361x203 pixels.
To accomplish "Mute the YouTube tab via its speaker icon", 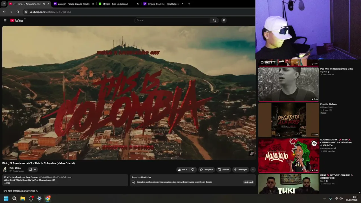I will [44, 4].
